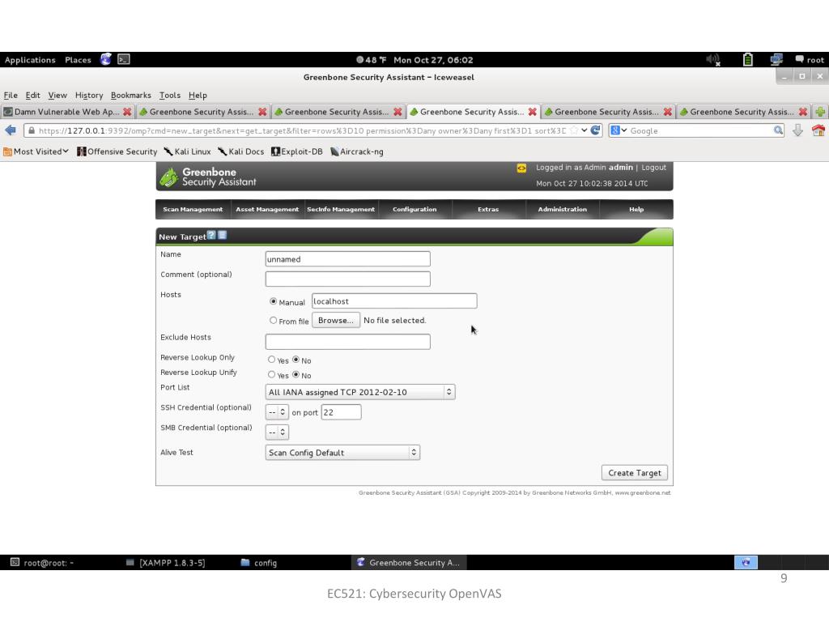Viewport: 829px width, 622px height.
Task: Click the browser home icon
Action: (818, 130)
